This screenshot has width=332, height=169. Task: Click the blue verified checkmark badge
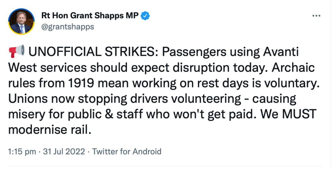point(144,16)
